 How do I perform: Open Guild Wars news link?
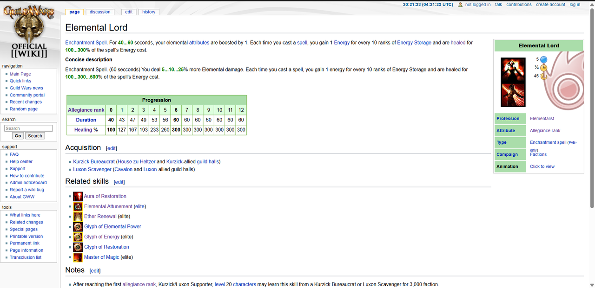26,88
